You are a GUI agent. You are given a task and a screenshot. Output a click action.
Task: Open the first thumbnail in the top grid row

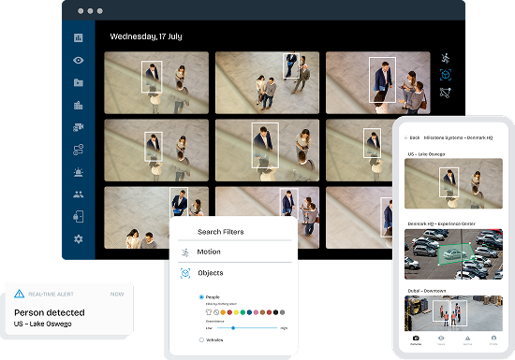(156, 82)
